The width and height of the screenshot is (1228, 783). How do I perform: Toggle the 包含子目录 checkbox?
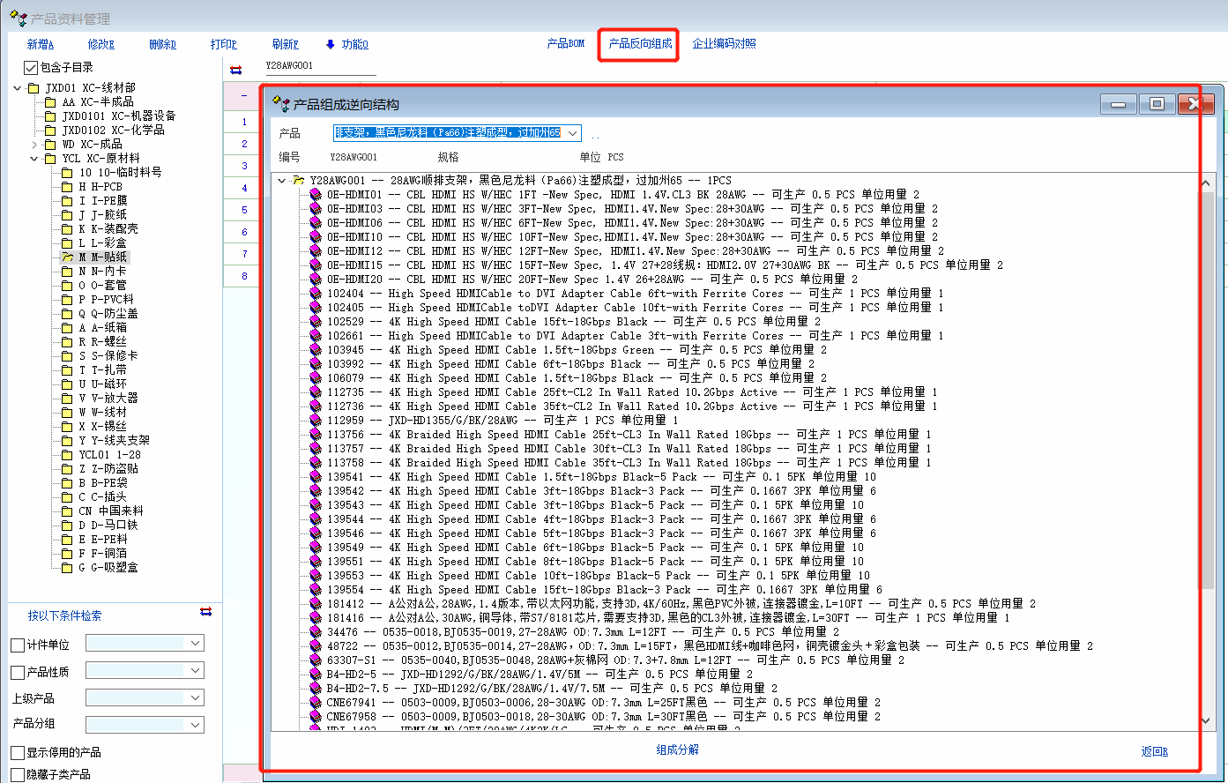pyautogui.click(x=31, y=68)
